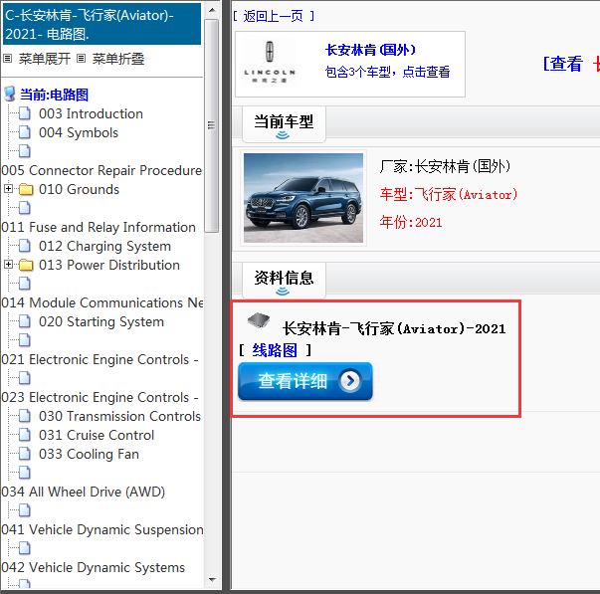Click page icon above 023 Electronic Engine Controls
Viewport: 600px width, 594px height.
(25, 378)
